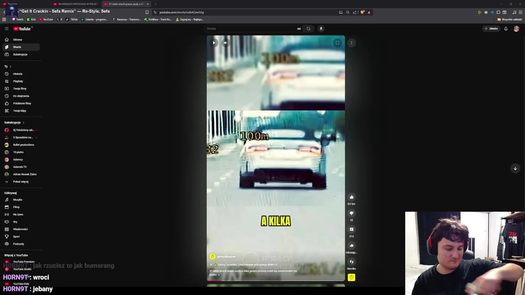Open Wszystkie zakładki bookmarks folder
The height and width of the screenshot is (295, 525).
pyautogui.click(x=510, y=19)
